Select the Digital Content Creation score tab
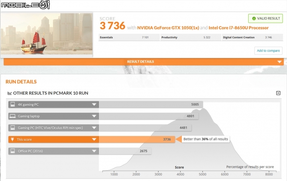 click(x=252, y=37)
